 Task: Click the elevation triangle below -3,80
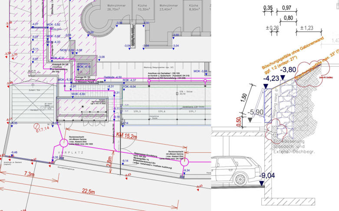(283, 77)
